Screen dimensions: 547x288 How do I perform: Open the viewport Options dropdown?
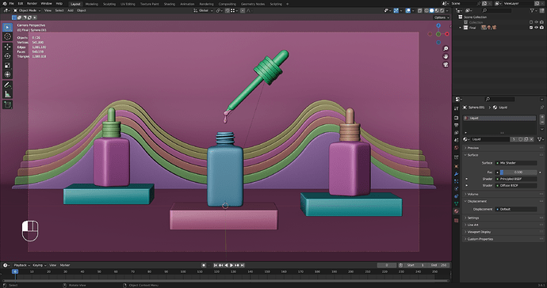point(442,17)
